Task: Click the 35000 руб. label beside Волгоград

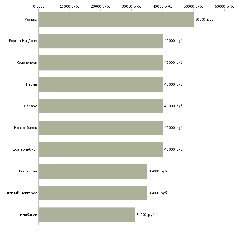Action: 158,171
